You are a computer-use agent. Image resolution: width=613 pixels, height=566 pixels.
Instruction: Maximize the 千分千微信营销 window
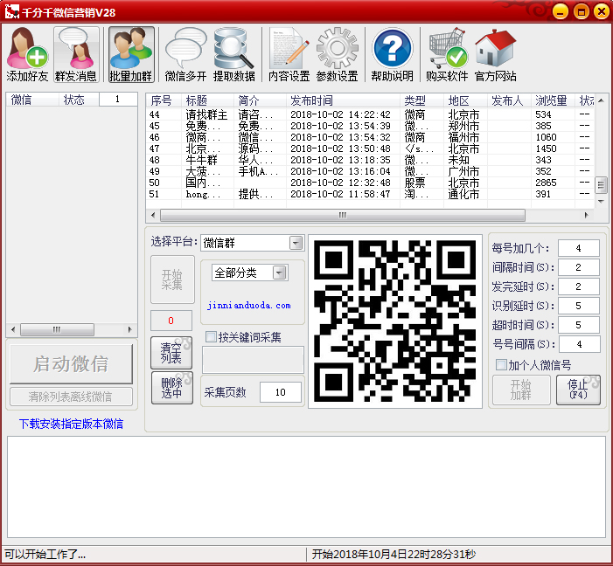[x=581, y=11]
